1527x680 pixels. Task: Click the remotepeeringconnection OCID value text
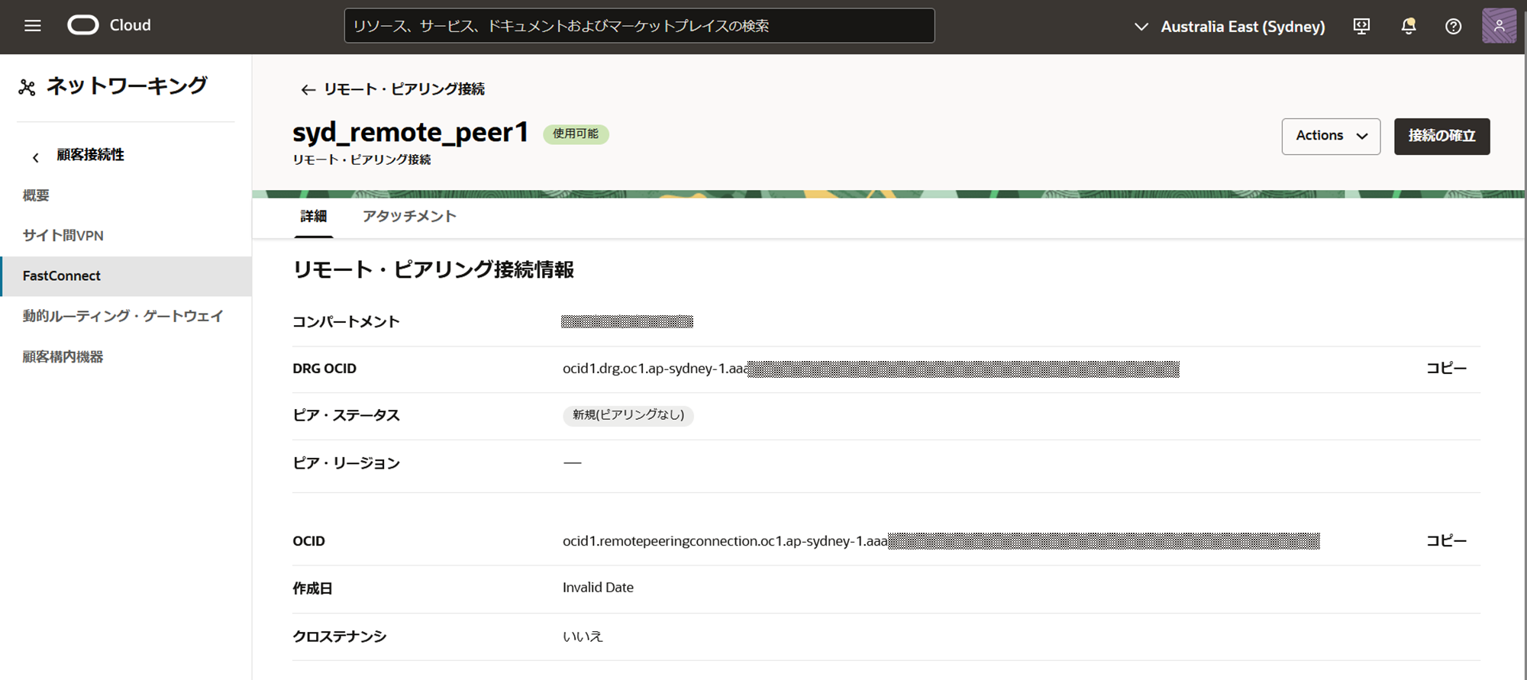(941, 541)
